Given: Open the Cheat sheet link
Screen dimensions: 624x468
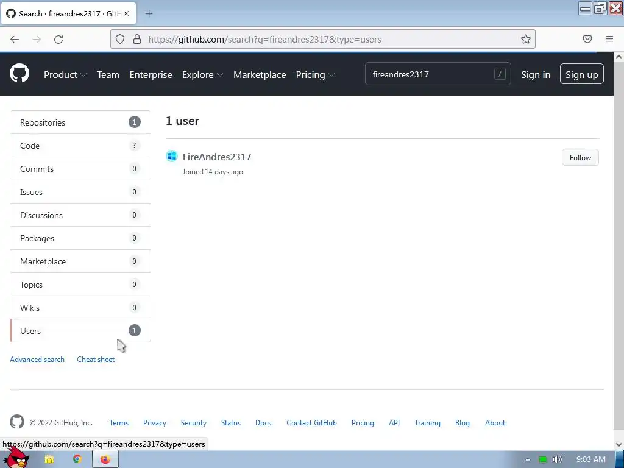Looking at the screenshot, I should click(96, 360).
